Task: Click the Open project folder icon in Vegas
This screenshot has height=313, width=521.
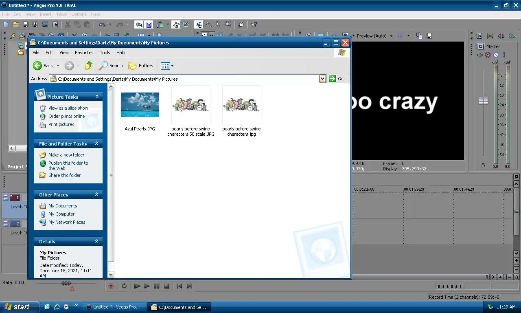Action: pyautogui.click(x=16, y=24)
